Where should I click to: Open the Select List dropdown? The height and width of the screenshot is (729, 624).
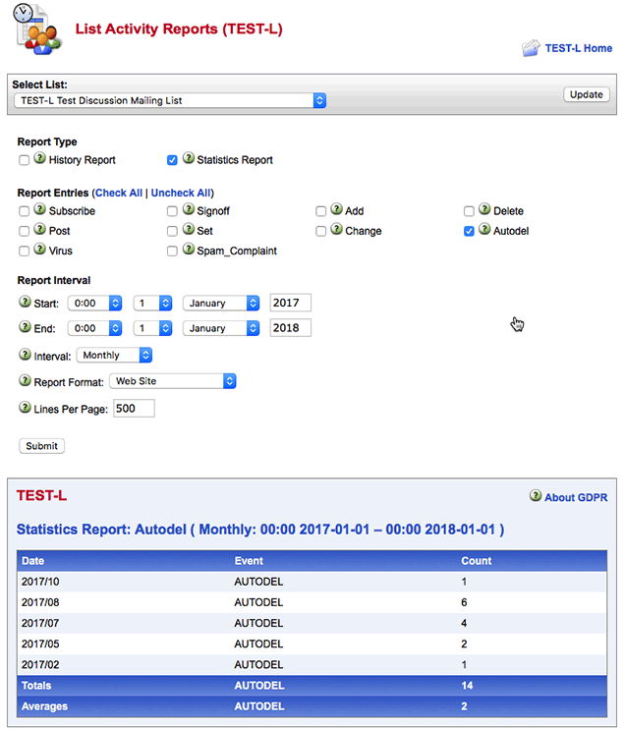[x=170, y=100]
